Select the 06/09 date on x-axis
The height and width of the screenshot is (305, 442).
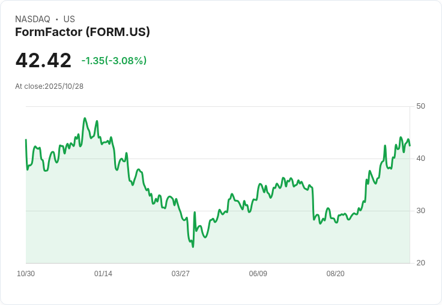(x=258, y=274)
